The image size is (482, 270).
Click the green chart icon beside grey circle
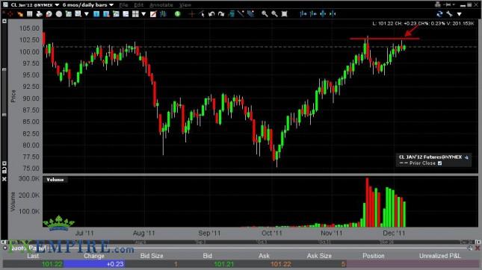[x=68, y=14]
